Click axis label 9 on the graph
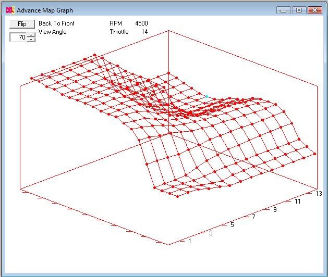328x277 pixels. pyautogui.click(x=276, y=209)
